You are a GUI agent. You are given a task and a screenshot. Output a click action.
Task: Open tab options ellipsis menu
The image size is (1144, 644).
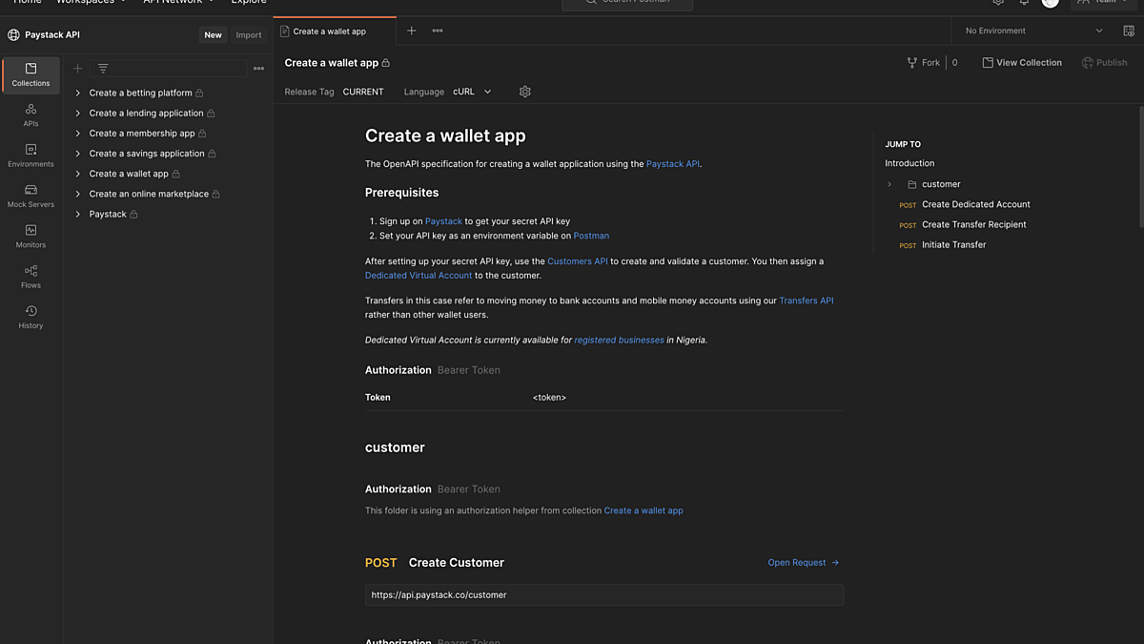437,31
